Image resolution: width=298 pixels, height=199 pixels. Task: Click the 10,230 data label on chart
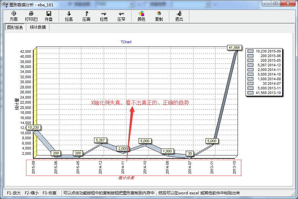[34, 127]
